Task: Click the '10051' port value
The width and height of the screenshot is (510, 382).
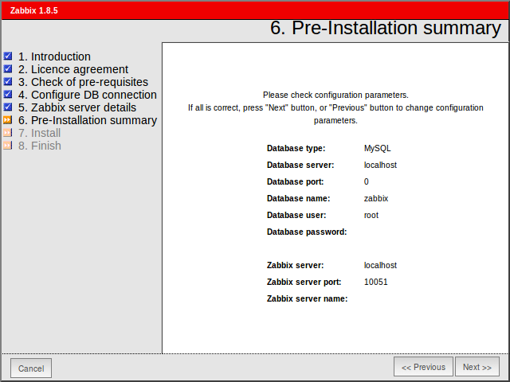Action: [x=375, y=282]
